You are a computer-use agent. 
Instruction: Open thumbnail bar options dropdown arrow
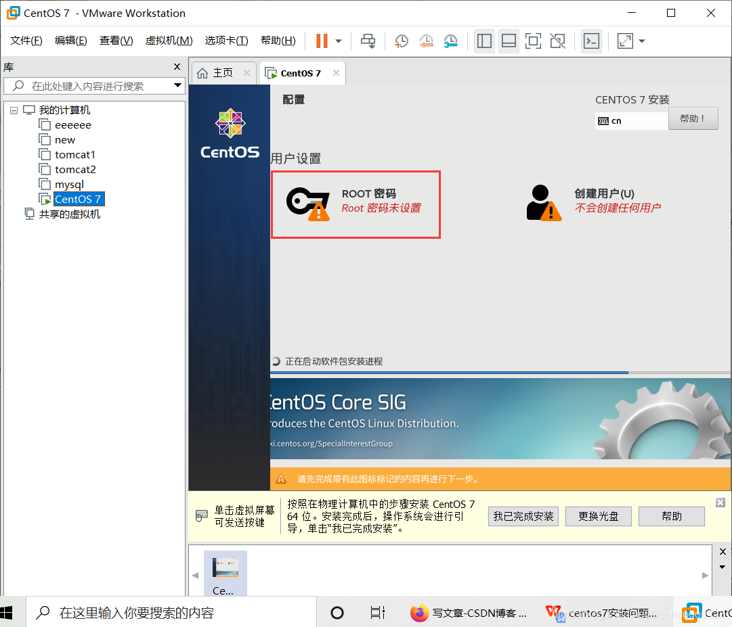[723, 567]
